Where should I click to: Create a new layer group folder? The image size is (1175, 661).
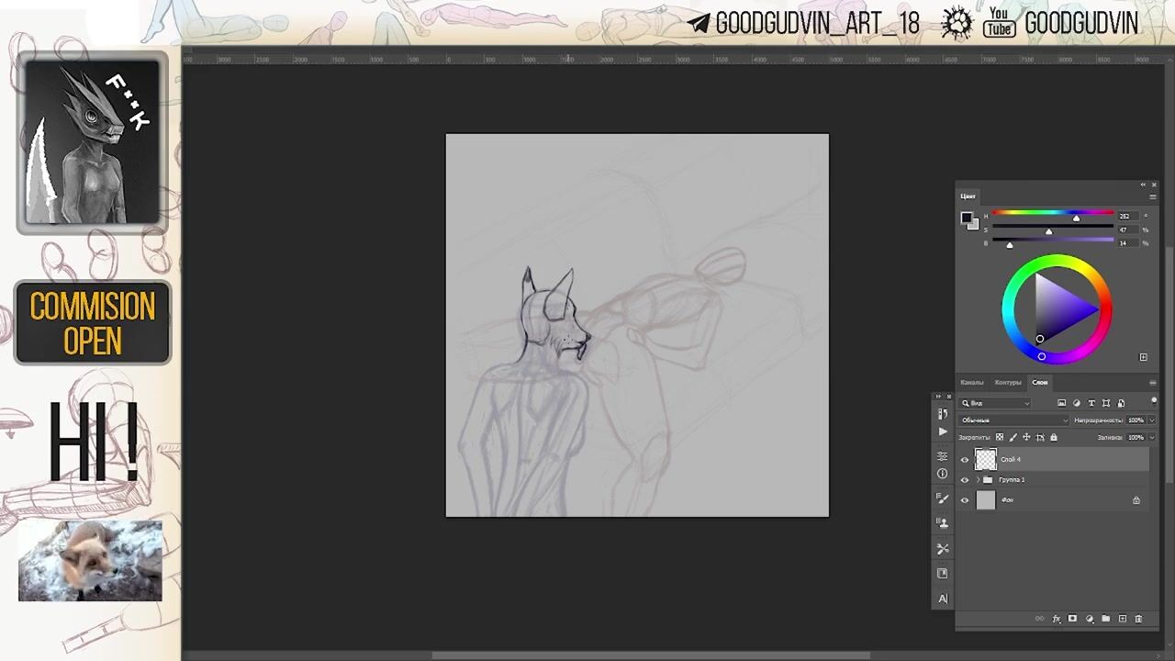(1105, 619)
